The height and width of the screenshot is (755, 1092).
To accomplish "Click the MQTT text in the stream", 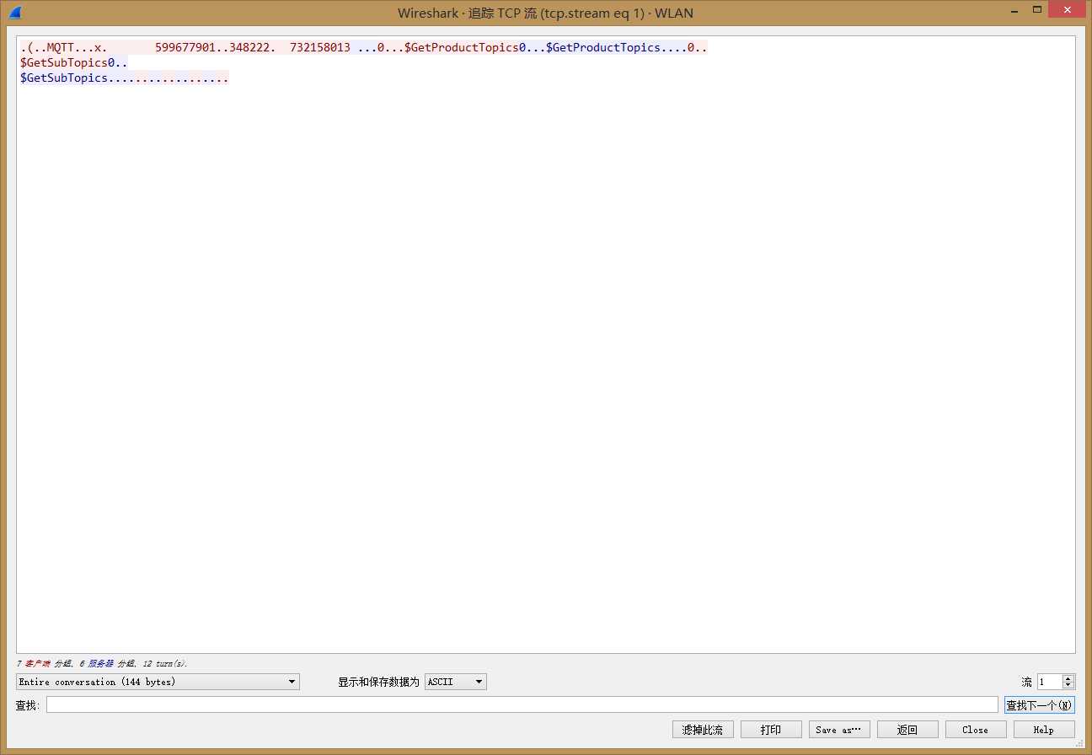I will click(x=61, y=48).
